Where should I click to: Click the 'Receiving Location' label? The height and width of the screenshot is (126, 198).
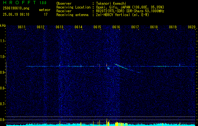[73, 7]
